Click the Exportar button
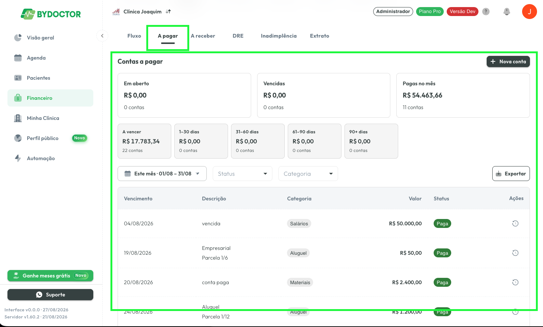The height and width of the screenshot is (327, 543). (x=511, y=174)
